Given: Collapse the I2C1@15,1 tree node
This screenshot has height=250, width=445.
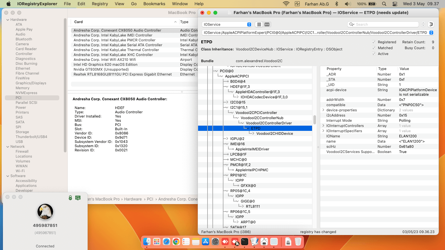Looking at the screenshot, I should coord(226,107).
